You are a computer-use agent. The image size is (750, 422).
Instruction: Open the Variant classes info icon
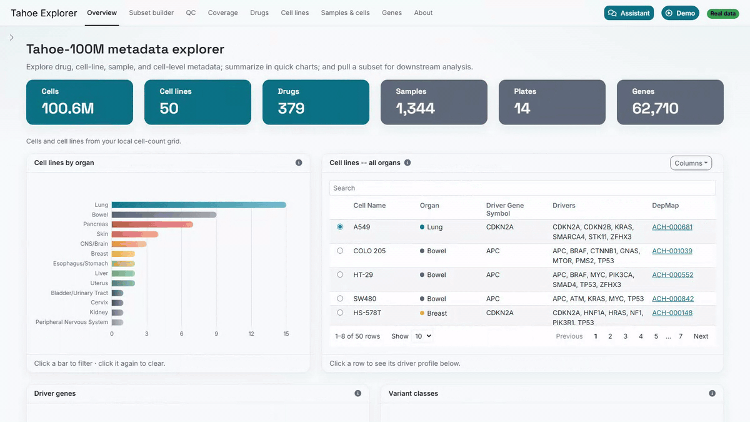(x=712, y=393)
